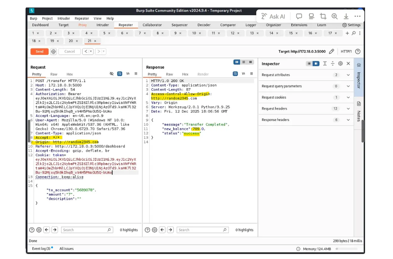Switch to the Logger tab
Screen dimensions: 393x259
pos(251,25)
